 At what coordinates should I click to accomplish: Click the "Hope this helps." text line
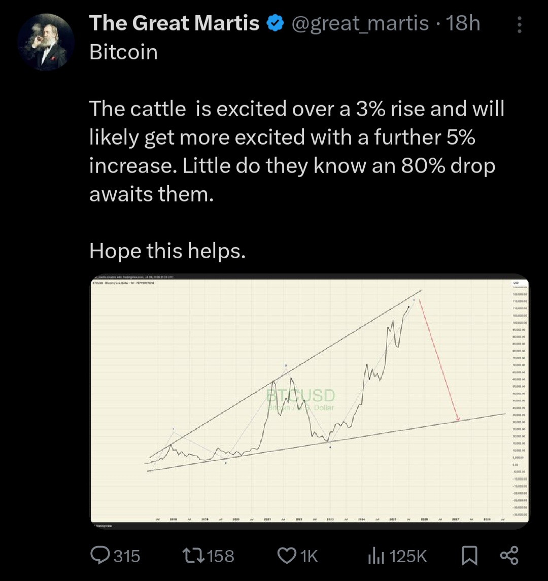click(x=167, y=251)
